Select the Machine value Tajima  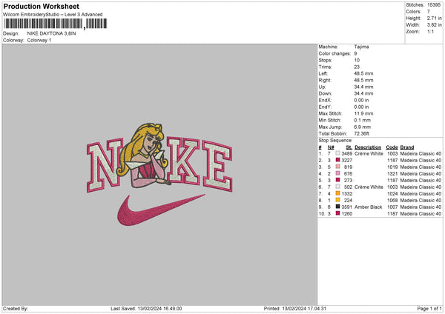tap(361, 47)
